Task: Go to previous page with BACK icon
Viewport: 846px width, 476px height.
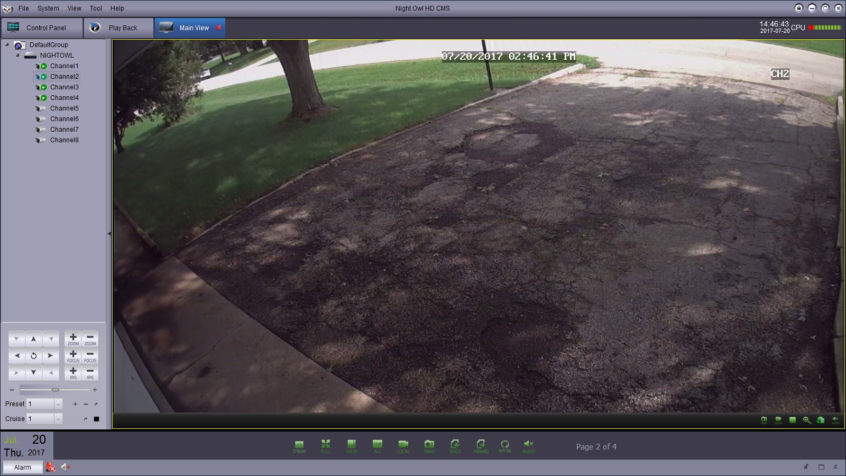Action: tap(455, 446)
